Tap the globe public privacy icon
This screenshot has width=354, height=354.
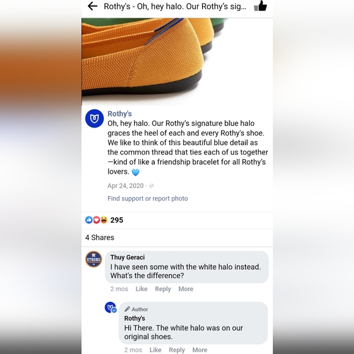(151, 186)
